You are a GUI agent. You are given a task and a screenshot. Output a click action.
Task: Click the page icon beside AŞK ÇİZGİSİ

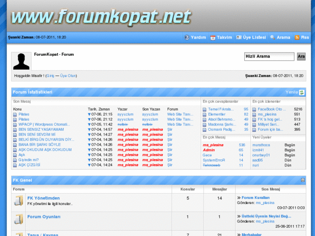pos(15,165)
